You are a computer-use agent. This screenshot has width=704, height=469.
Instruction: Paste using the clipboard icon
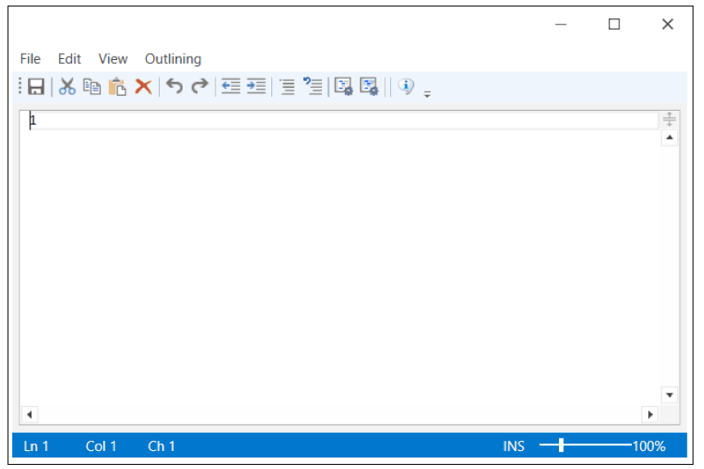[118, 86]
